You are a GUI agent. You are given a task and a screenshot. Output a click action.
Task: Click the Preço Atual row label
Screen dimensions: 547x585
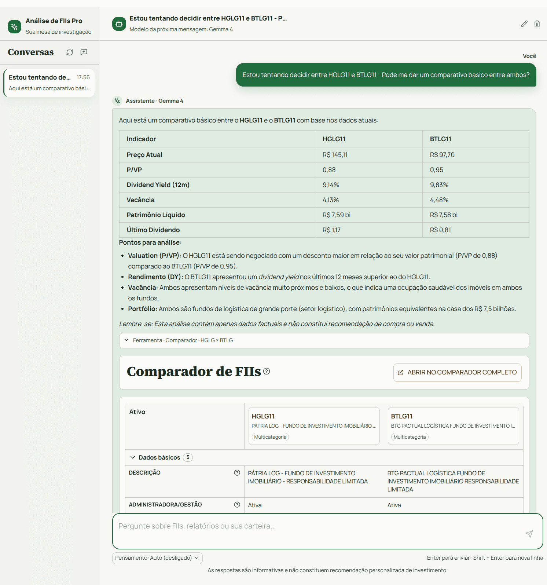click(144, 155)
